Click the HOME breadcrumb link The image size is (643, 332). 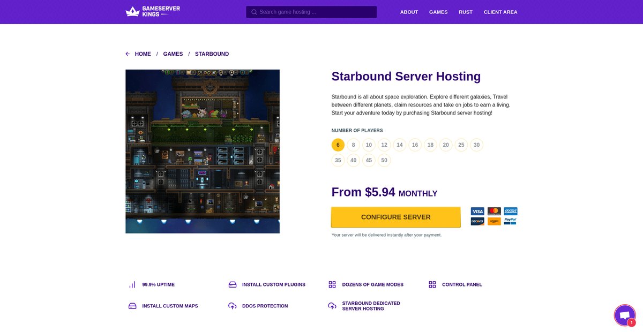pyautogui.click(x=143, y=54)
